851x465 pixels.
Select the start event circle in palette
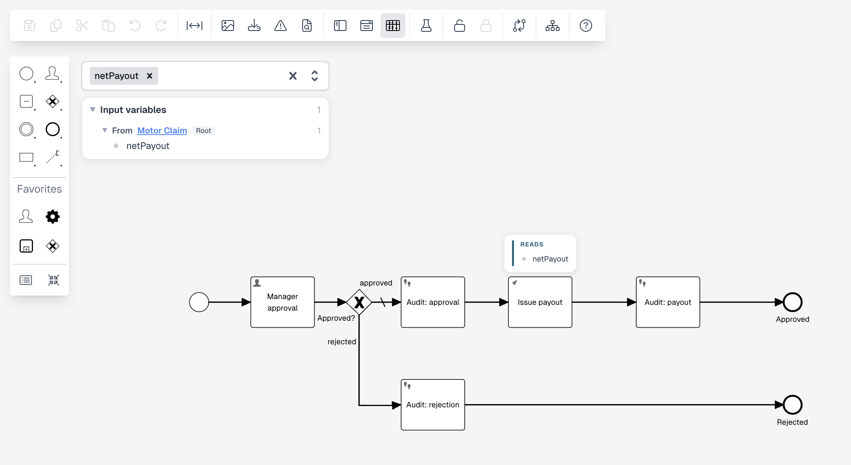point(26,74)
